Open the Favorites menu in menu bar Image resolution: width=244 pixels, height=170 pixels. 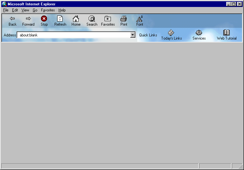tap(48, 10)
